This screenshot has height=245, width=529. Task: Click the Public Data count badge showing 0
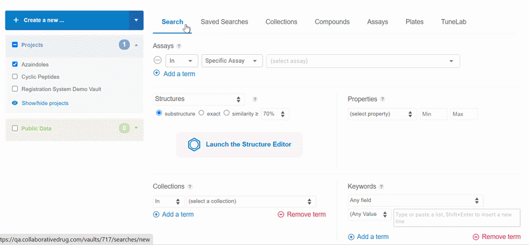point(124,128)
